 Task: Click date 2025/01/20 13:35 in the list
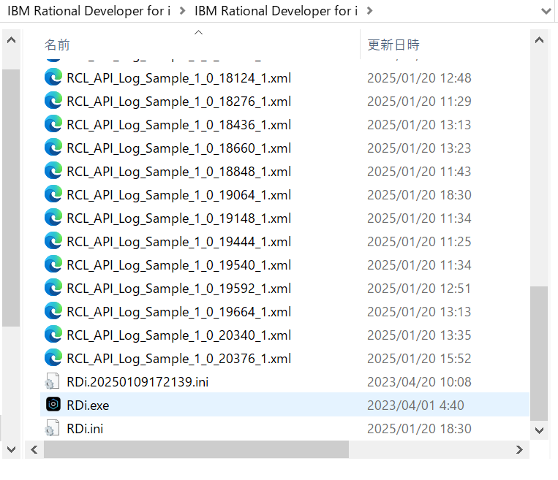[419, 335]
